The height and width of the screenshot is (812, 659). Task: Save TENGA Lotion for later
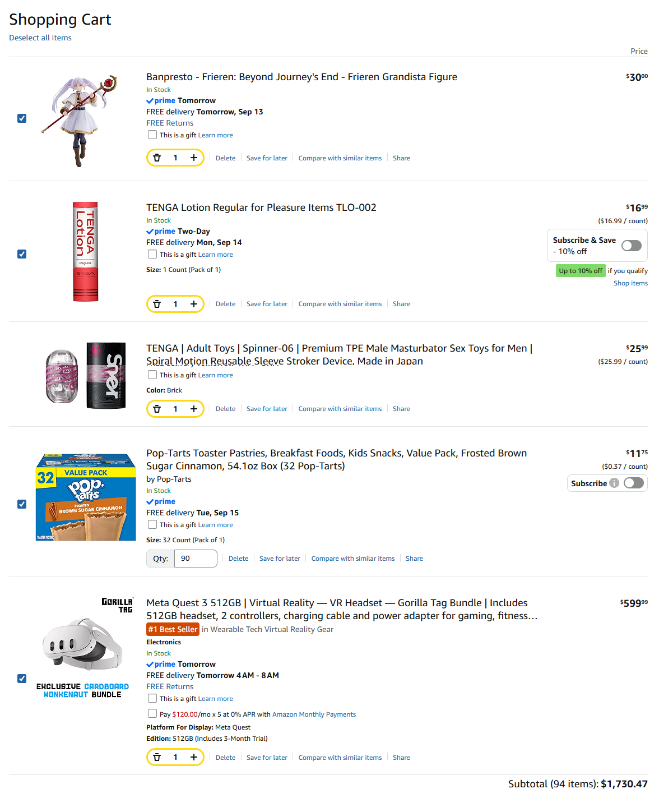[x=267, y=304]
